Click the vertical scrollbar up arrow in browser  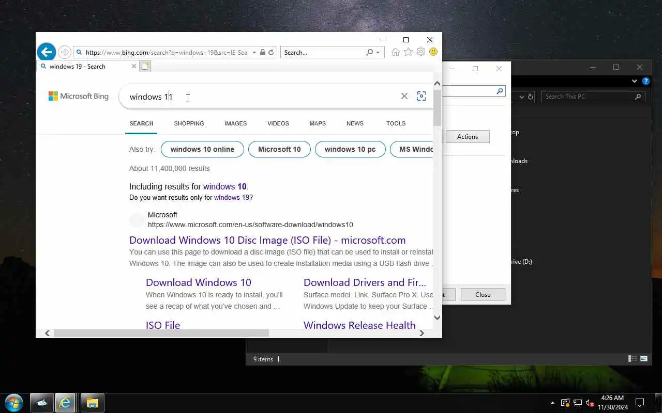click(437, 83)
